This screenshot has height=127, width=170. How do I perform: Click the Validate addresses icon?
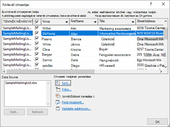click(58, 109)
